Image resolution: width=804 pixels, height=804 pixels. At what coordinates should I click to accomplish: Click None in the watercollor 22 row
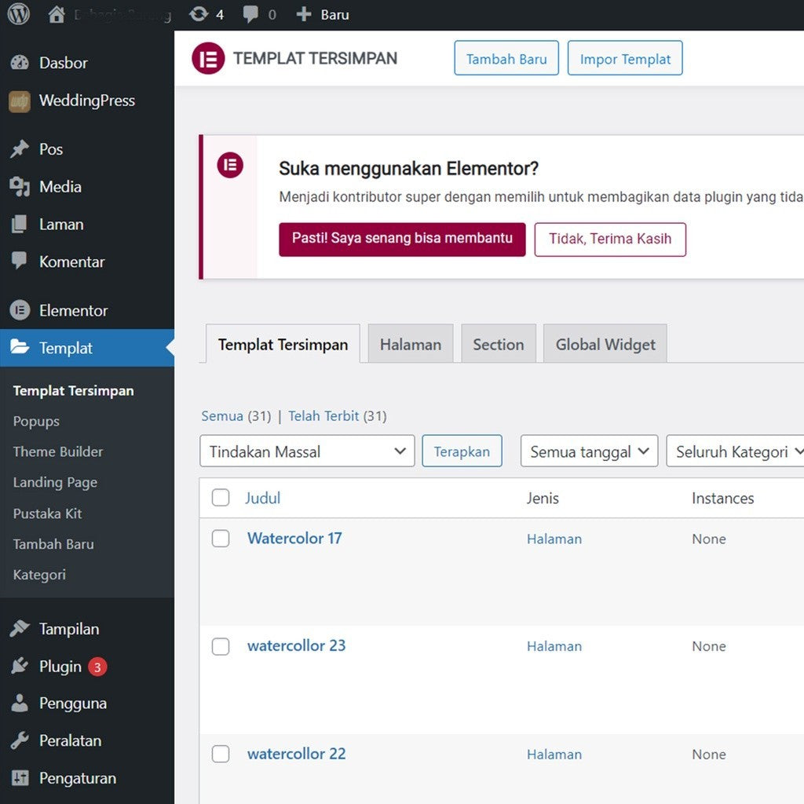coord(709,755)
